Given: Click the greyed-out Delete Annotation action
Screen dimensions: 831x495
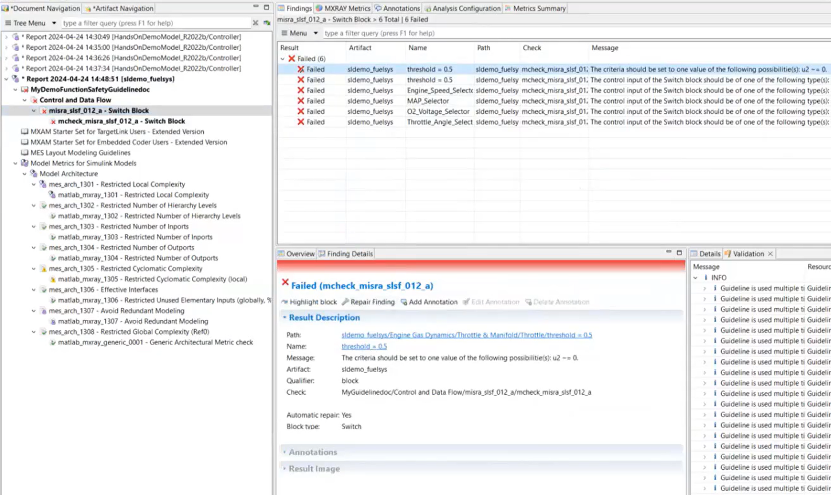Looking at the screenshot, I should [x=556, y=302].
